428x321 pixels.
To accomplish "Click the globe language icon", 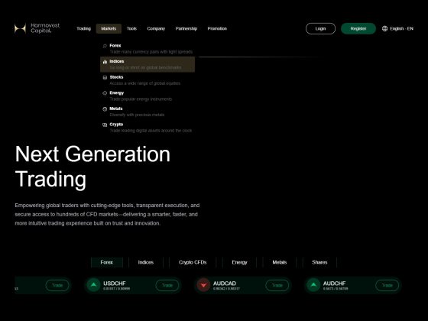I will 385,28.
